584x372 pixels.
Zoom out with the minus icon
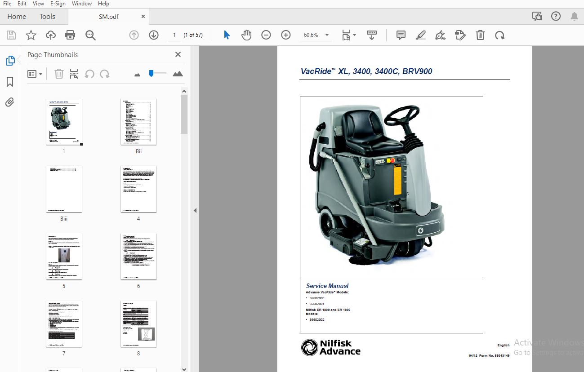point(266,35)
